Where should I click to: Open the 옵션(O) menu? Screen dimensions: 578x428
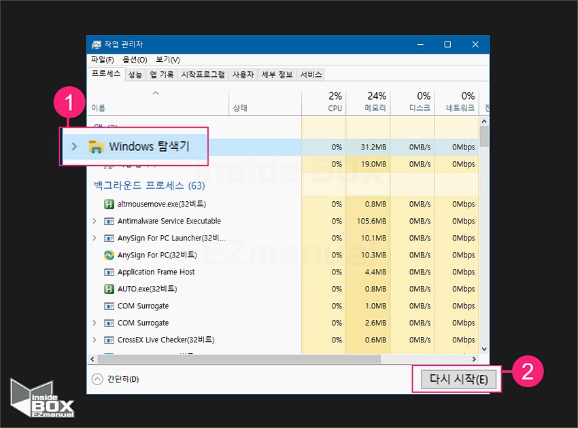pos(135,60)
